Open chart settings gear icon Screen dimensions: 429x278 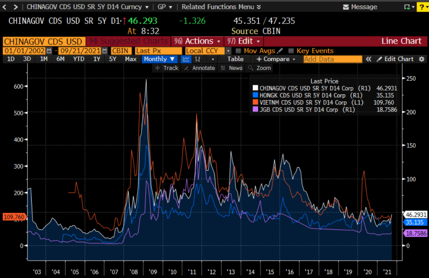[x=421, y=59]
